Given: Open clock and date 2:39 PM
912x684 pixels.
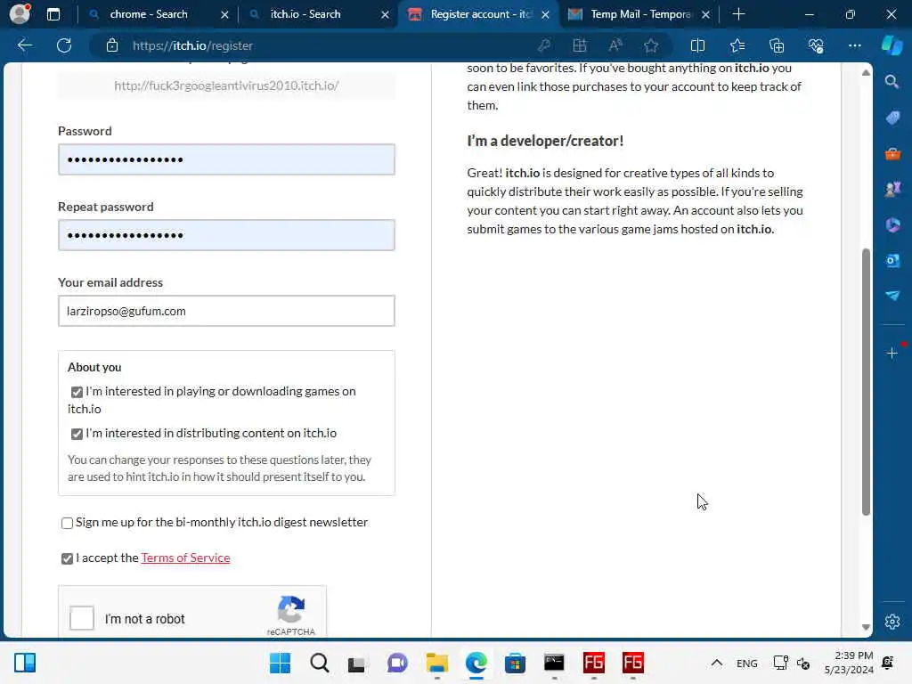Looking at the screenshot, I should tap(849, 663).
